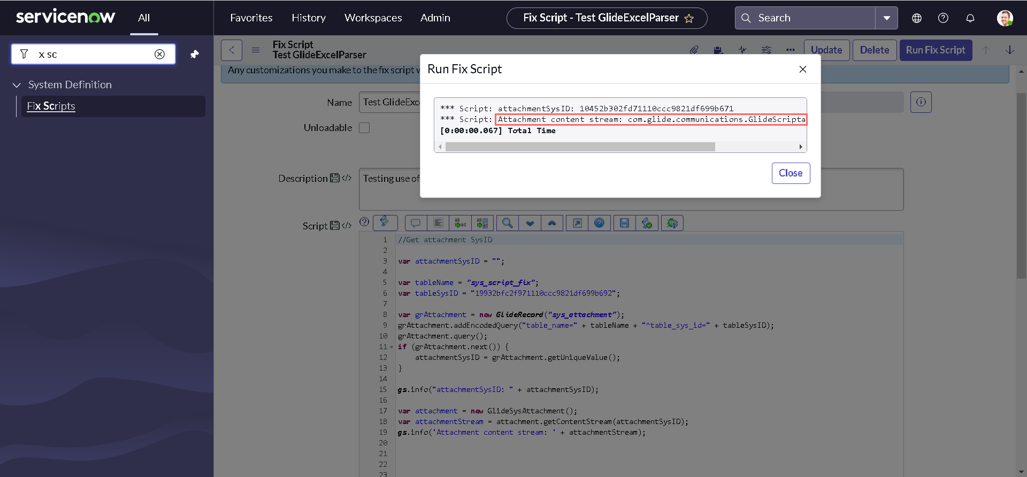Open the All menu tab
This screenshot has height=477, width=1027.
click(144, 18)
